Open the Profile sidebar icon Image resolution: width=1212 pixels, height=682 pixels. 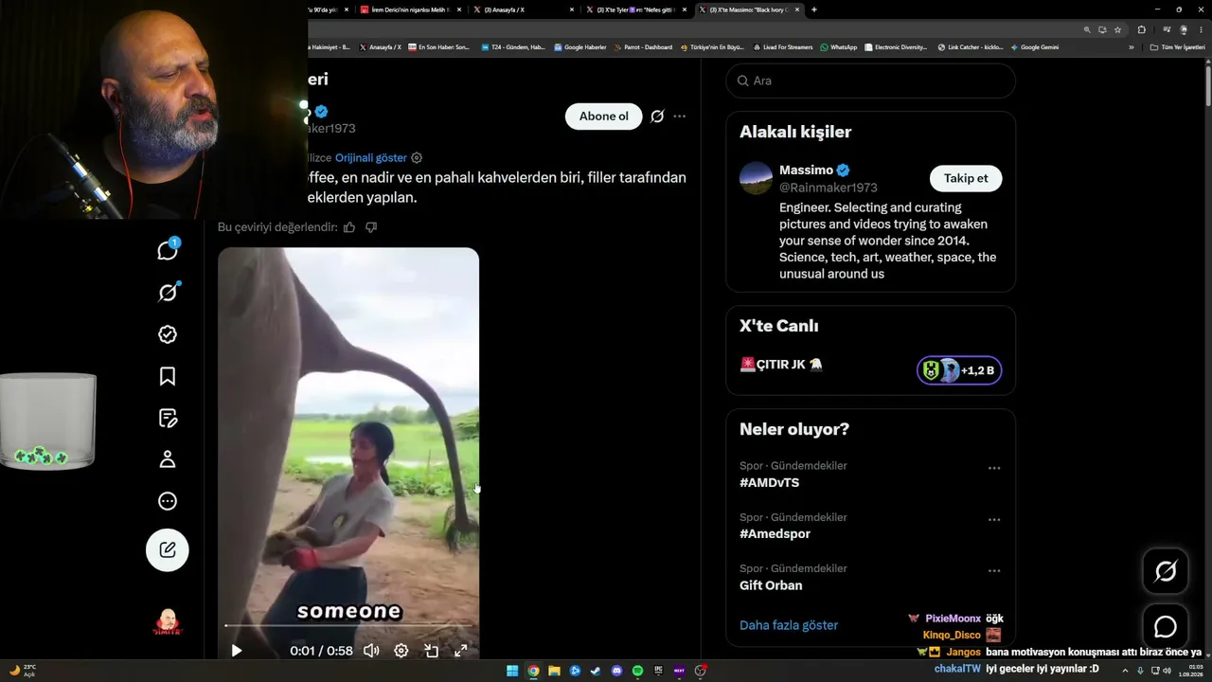(x=168, y=459)
